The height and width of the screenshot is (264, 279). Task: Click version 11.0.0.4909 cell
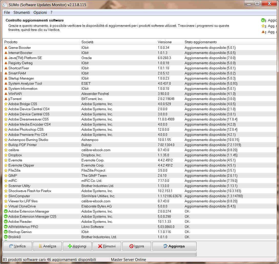pos(166,119)
